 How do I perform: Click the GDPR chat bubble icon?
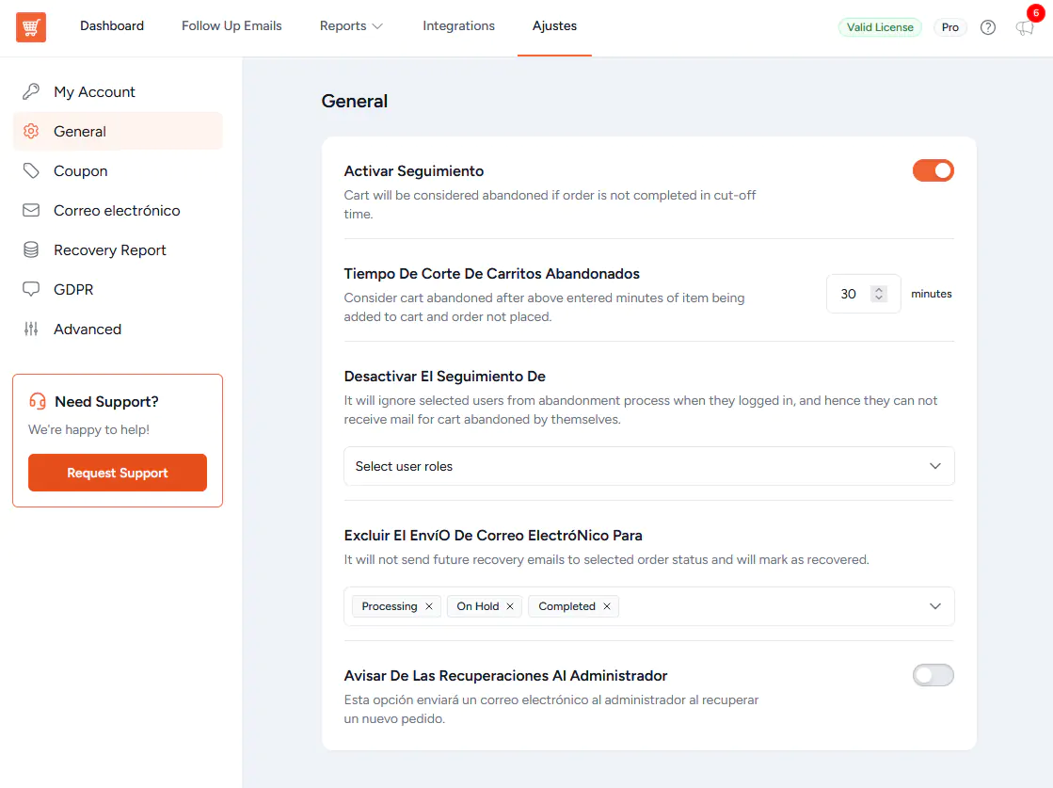pos(32,289)
